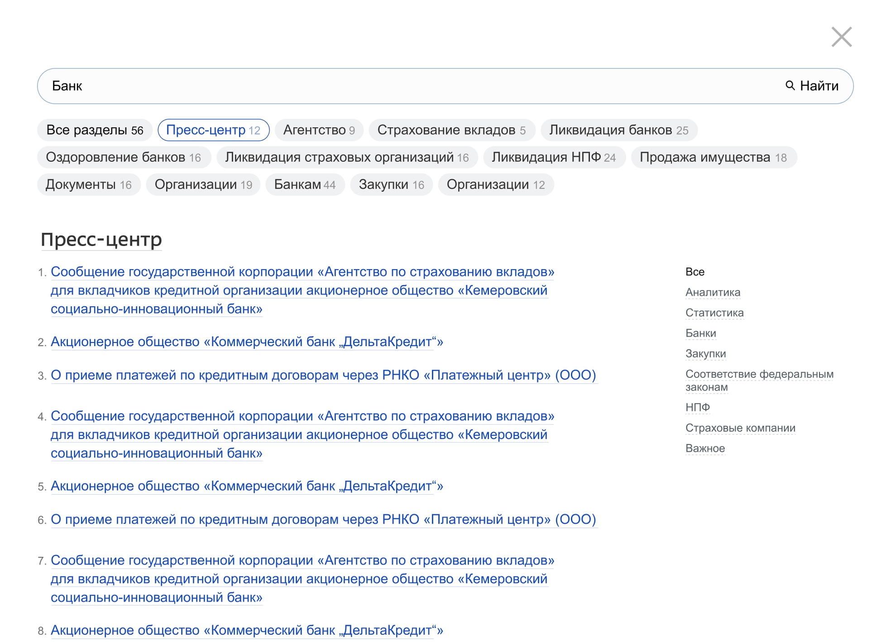Select the Все разделы 56 filter

point(95,130)
